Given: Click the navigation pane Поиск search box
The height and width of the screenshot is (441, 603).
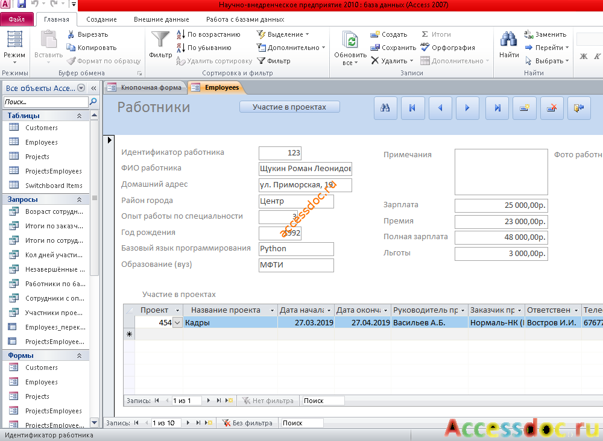Looking at the screenshot, I should point(46,102).
